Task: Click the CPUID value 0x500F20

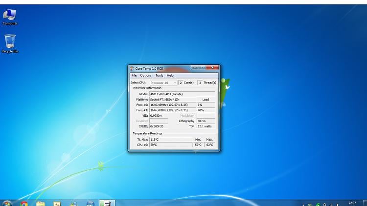Action: click(x=159, y=126)
